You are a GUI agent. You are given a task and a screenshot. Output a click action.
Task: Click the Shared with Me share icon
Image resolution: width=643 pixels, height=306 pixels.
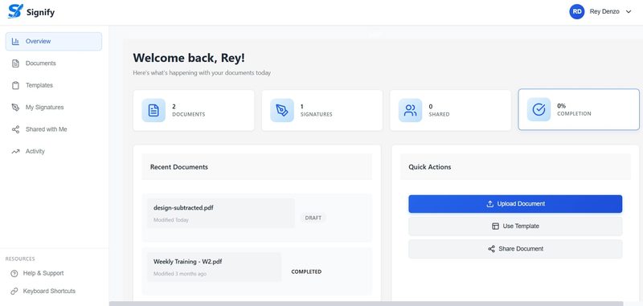coord(15,129)
